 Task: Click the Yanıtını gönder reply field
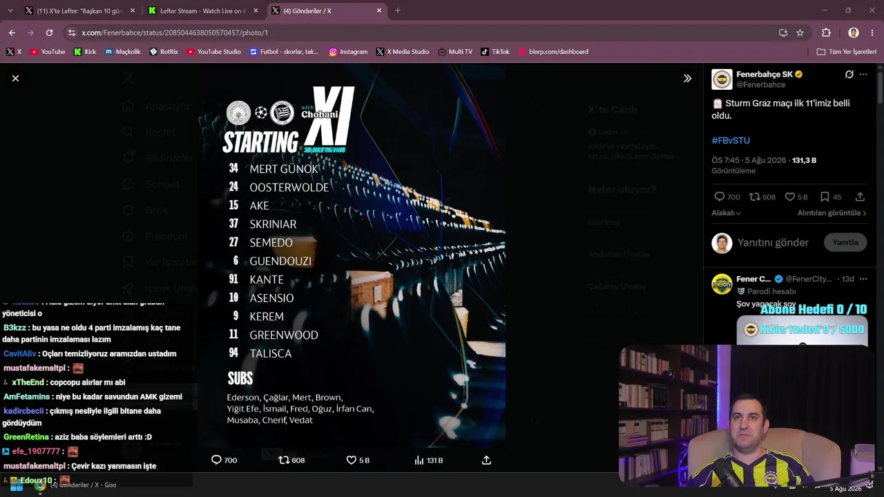click(x=773, y=242)
